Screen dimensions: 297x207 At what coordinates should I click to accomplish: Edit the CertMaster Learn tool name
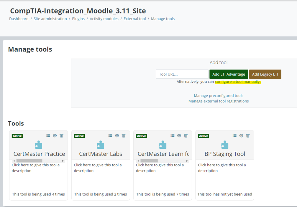point(163,154)
